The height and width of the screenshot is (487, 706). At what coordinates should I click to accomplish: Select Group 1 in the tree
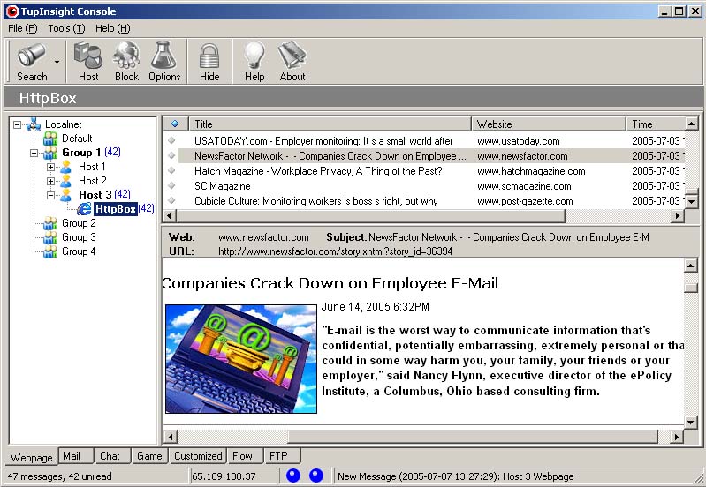[x=81, y=153]
